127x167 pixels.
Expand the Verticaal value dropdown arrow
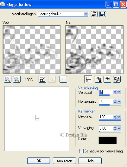pyautogui.click(x=119, y=92)
